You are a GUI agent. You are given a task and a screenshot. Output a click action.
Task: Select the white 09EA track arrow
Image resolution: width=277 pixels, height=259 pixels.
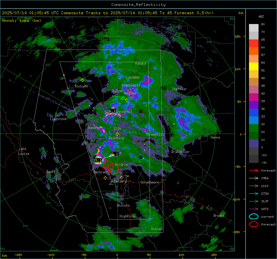click(x=254, y=178)
